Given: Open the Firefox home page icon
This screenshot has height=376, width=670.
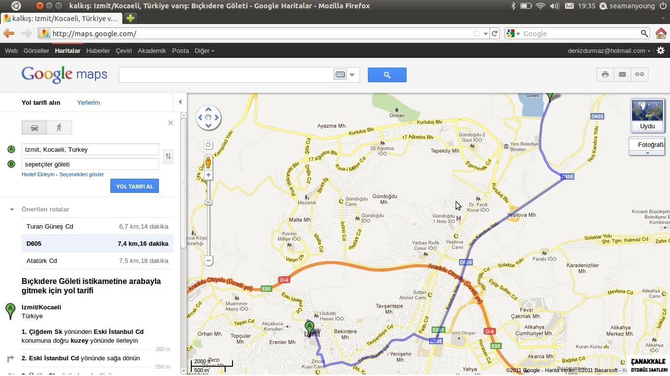Looking at the screenshot, I should (661, 33).
